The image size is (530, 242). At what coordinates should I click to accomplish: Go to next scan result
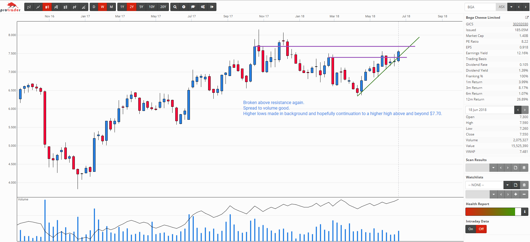pos(508,168)
